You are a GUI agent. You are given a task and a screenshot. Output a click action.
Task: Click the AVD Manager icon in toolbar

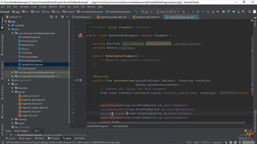pyautogui.click(x=239, y=12)
